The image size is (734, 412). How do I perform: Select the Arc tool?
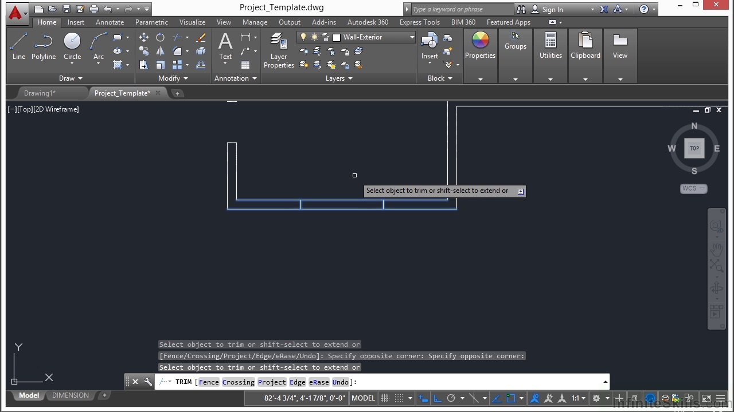(99, 46)
